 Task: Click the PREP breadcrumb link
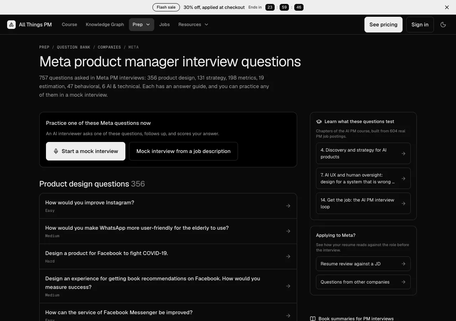[x=44, y=47]
